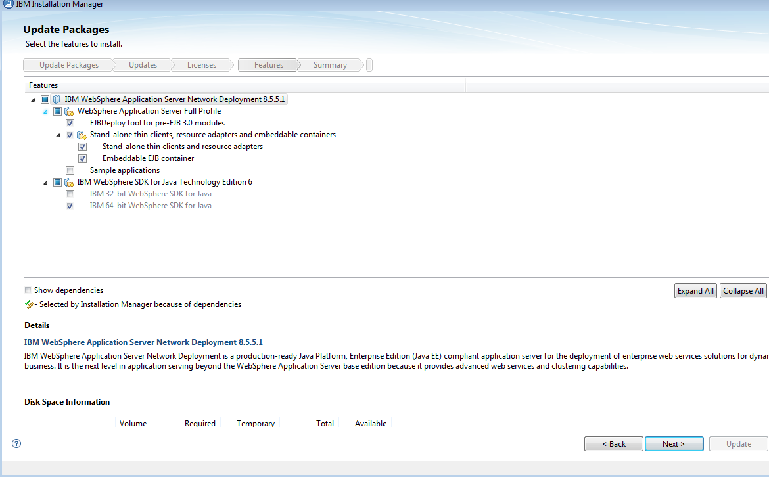Uncheck EJBDeploy tool for pre-EJB 3.0 modules
The height and width of the screenshot is (477, 769).
(x=70, y=123)
